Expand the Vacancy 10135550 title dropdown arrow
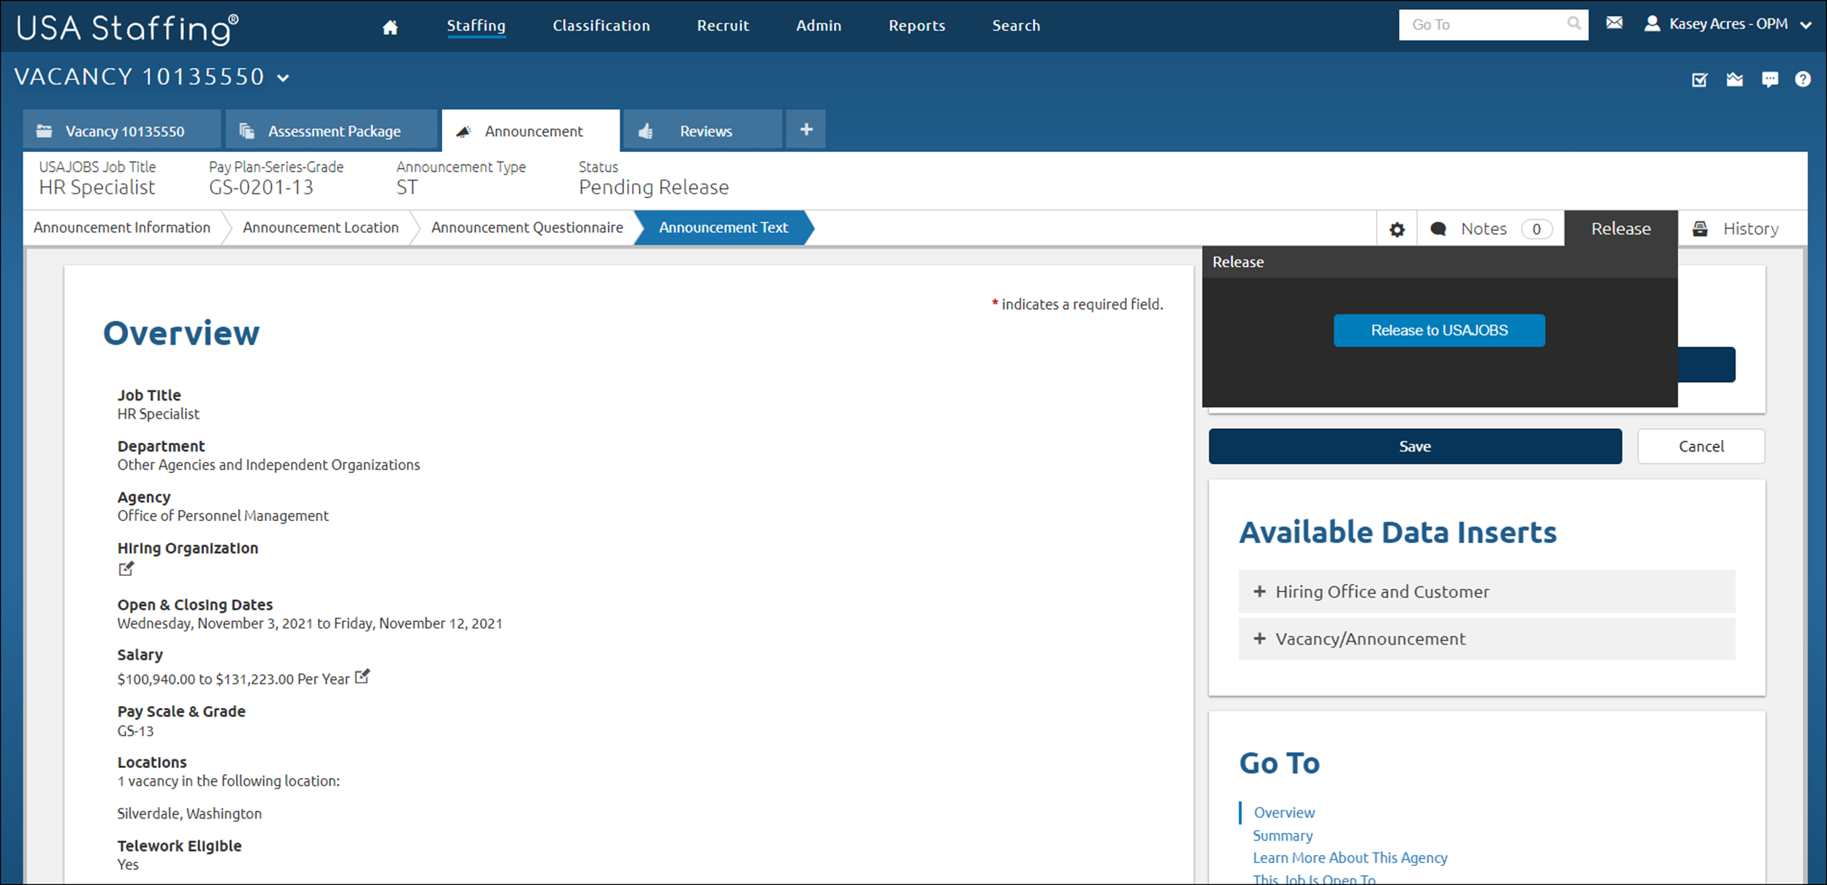The width and height of the screenshot is (1827, 885). (x=284, y=78)
